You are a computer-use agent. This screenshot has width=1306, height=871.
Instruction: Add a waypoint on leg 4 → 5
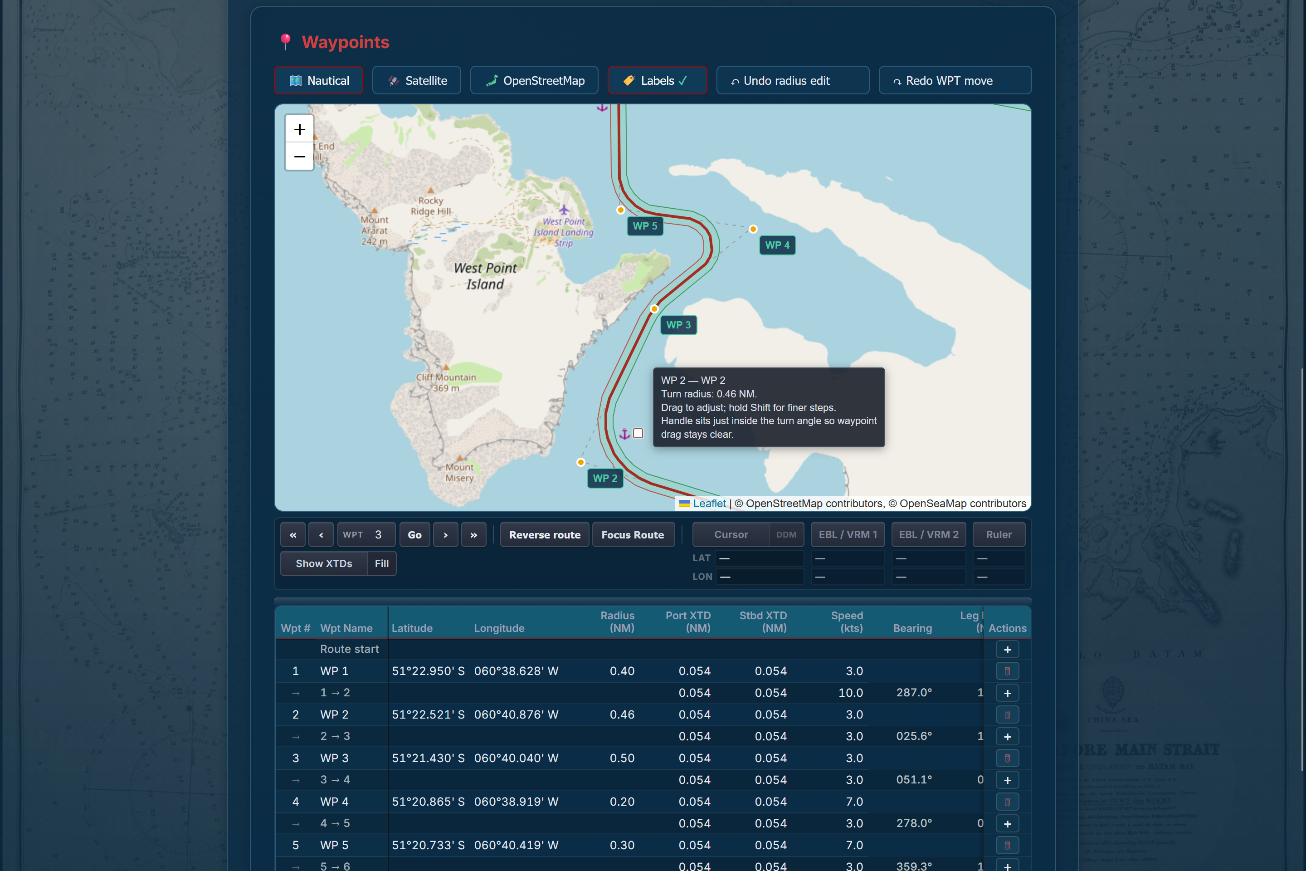coord(1007,823)
